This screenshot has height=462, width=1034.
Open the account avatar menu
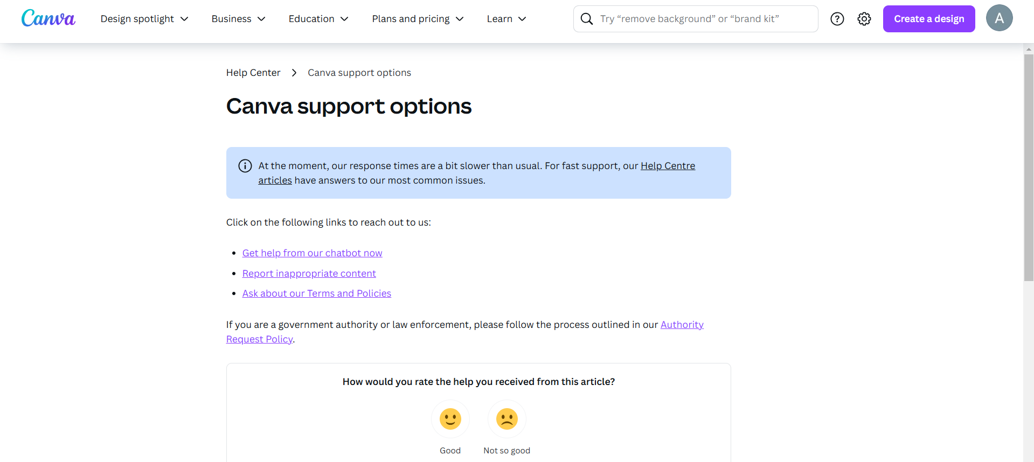(999, 18)
